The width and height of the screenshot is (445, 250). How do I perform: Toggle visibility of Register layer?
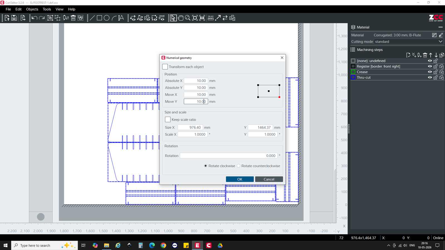coord(430,66)
